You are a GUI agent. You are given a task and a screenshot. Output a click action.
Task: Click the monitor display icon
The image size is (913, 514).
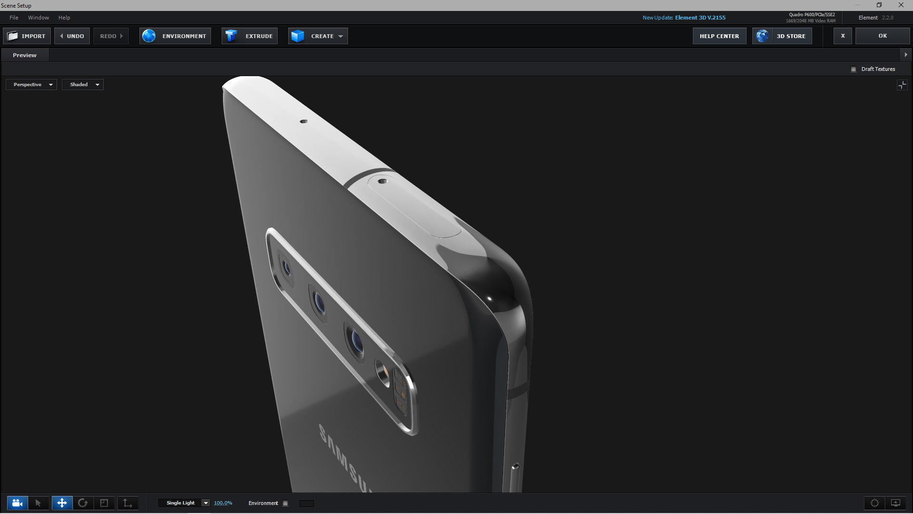(x=895, y=503)
